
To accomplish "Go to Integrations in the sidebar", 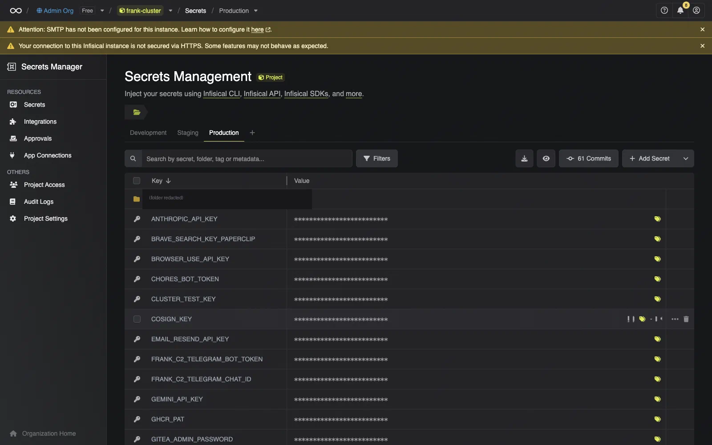I will tap(40, 121).
